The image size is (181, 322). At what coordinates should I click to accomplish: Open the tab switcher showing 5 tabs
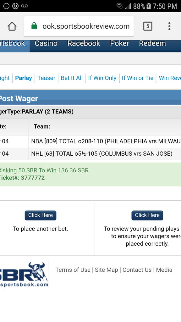point(148,26)
